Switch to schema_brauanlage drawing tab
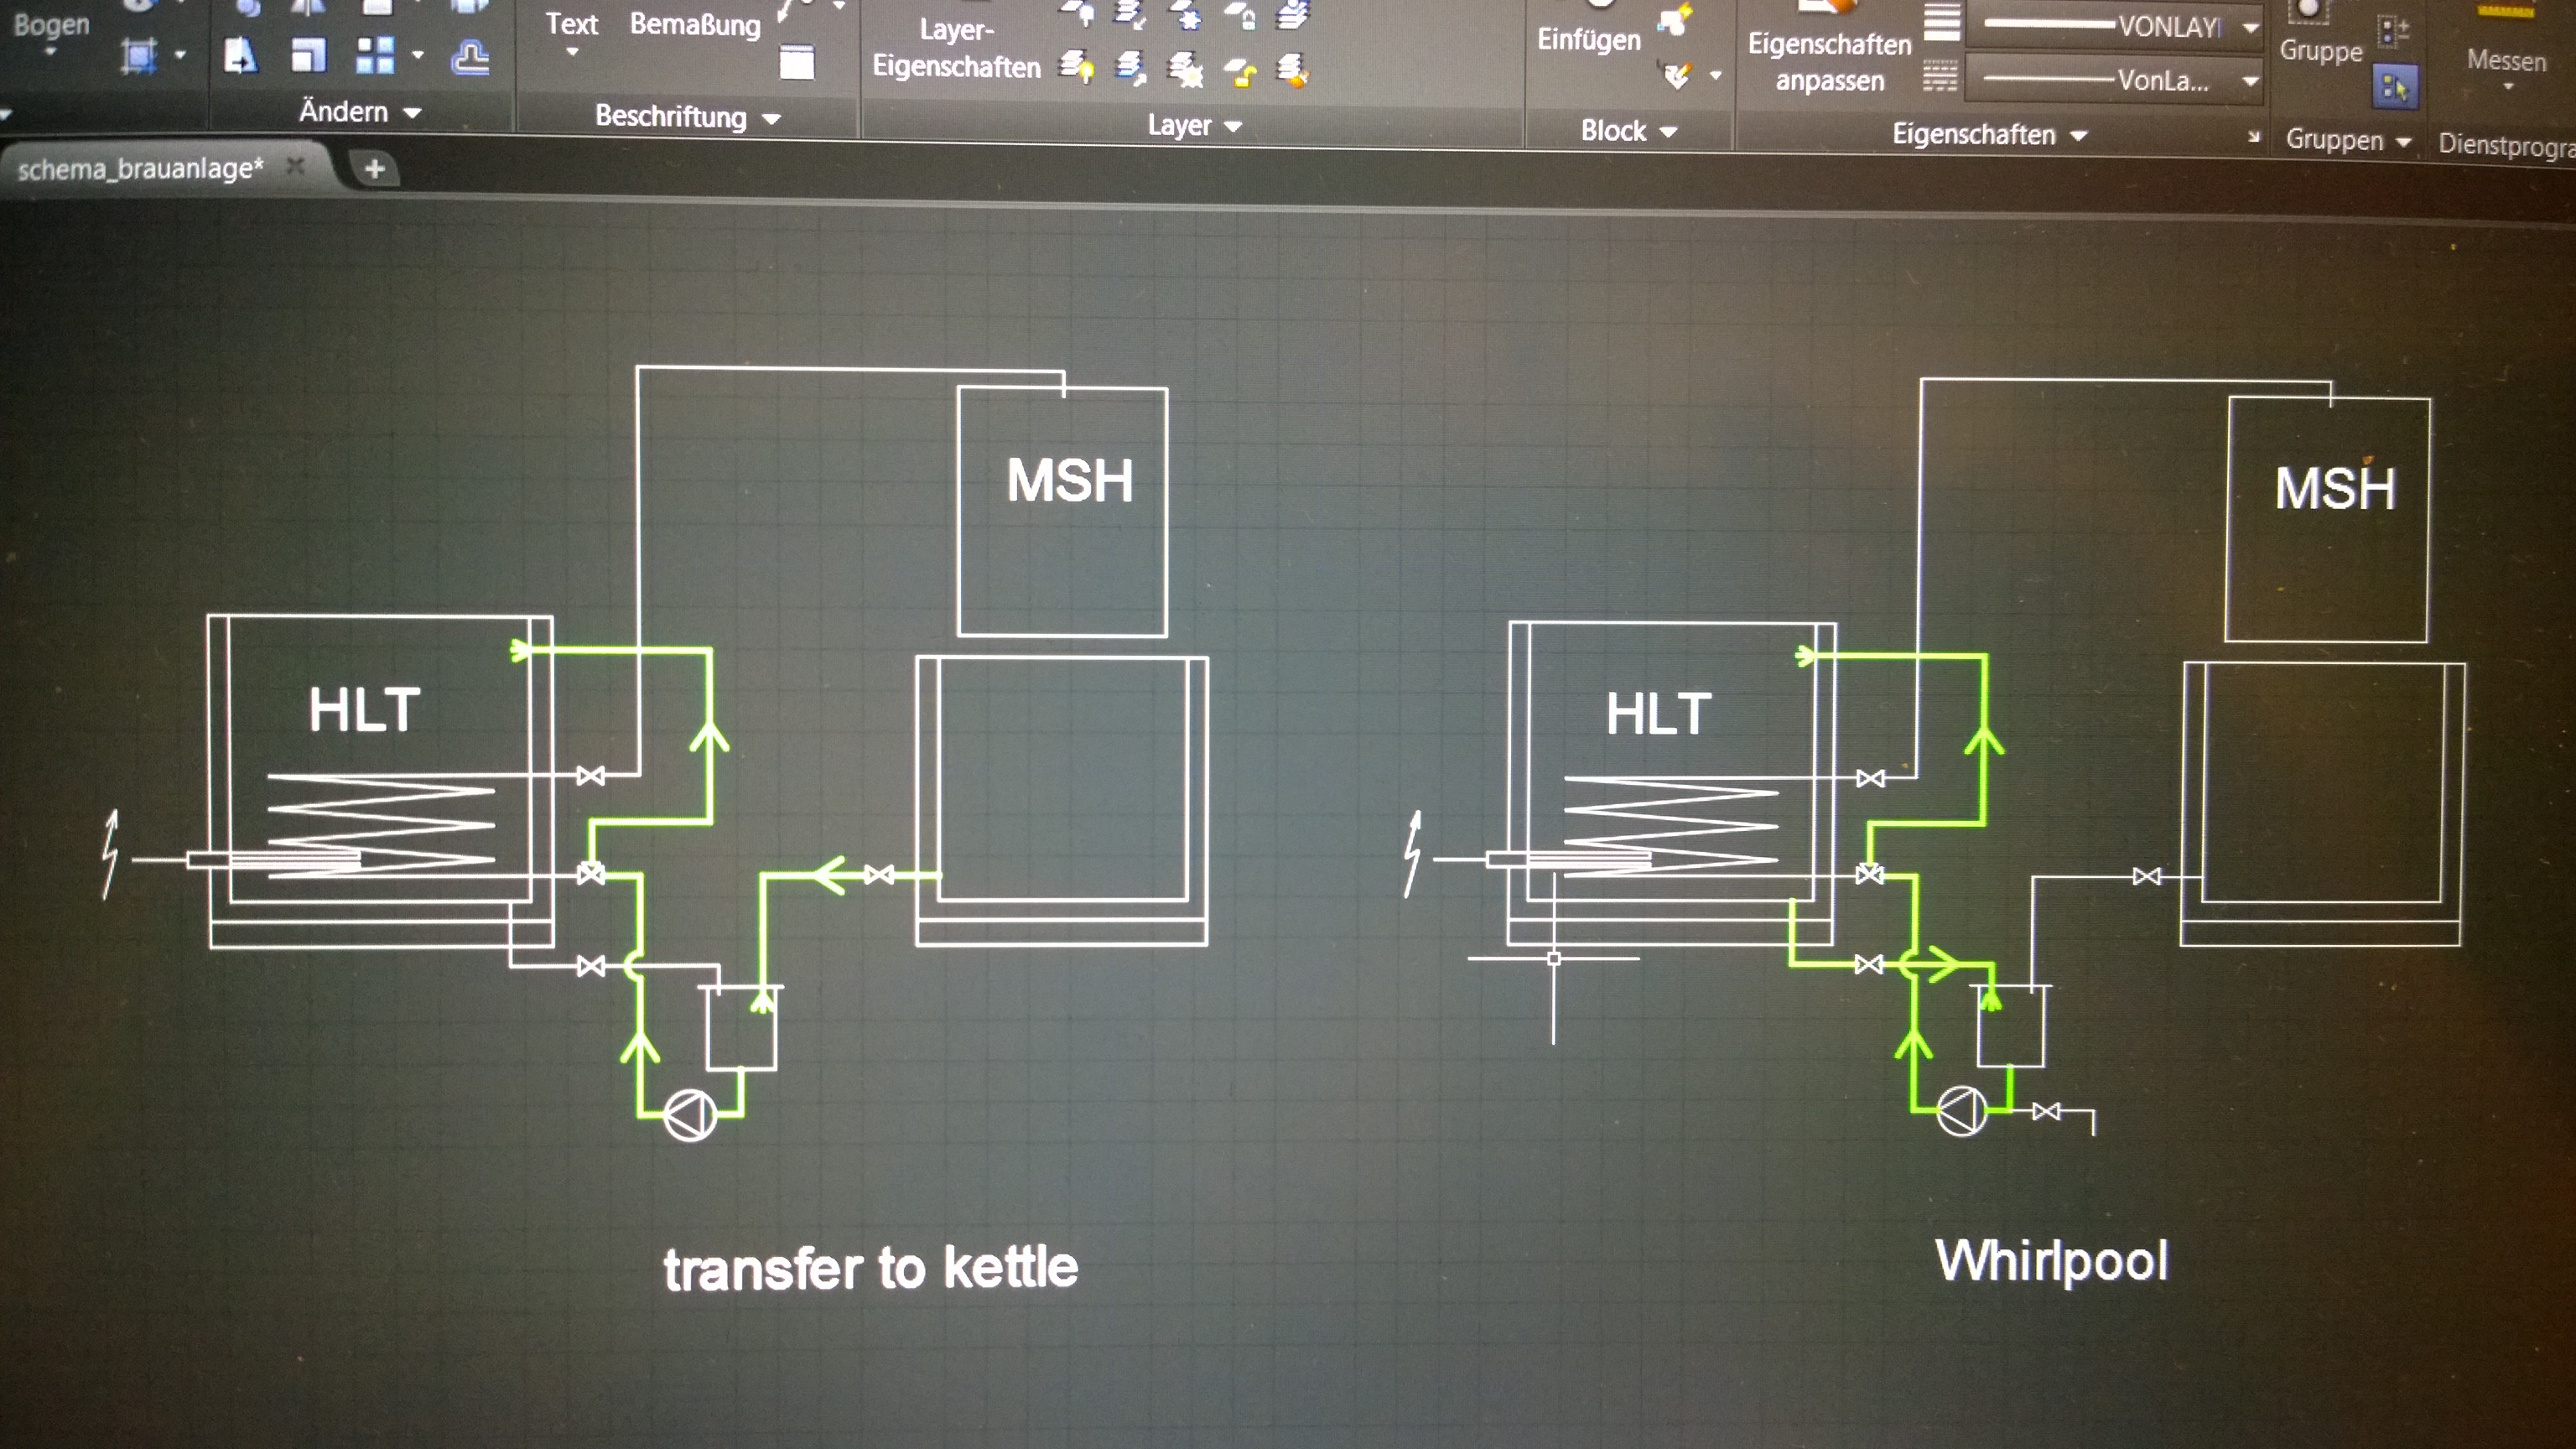This screenshot has height=1449, width=2576. coord(140,168)
